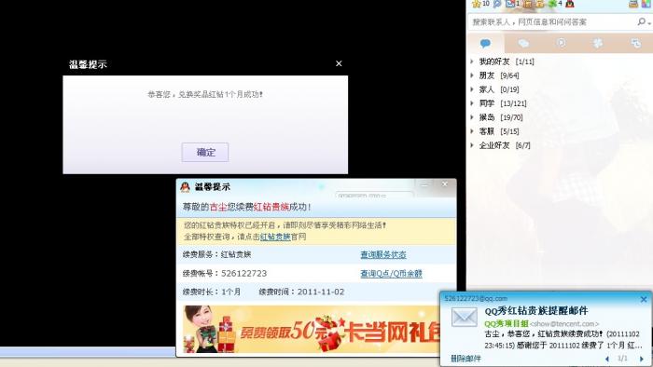Click the 恭喜您，兑换奖品红钻1个月成功 message
Viewport: 653px width, 367px height.
[205, 94]
